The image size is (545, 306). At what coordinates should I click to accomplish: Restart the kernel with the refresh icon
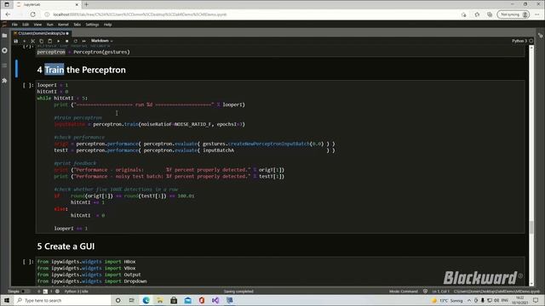click(76, 41)
